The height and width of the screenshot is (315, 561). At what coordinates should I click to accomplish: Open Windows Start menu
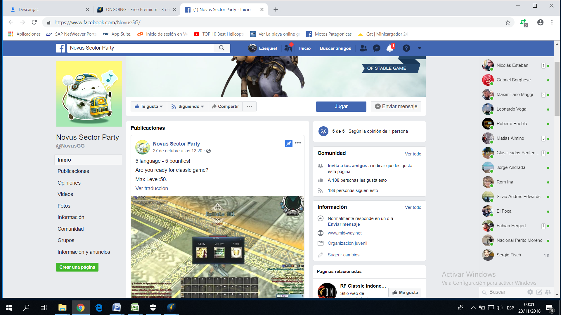point(9,308)
